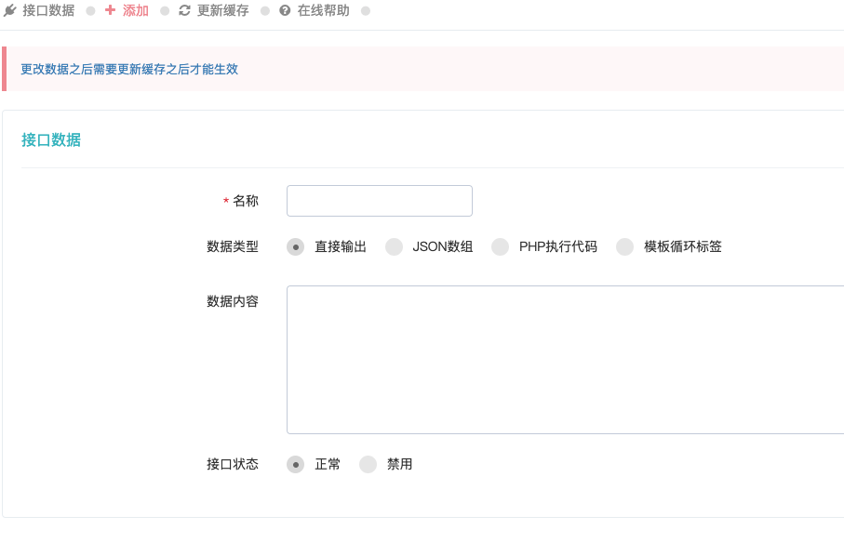Click the refresh icon for 更新缓存

point(184,11)
